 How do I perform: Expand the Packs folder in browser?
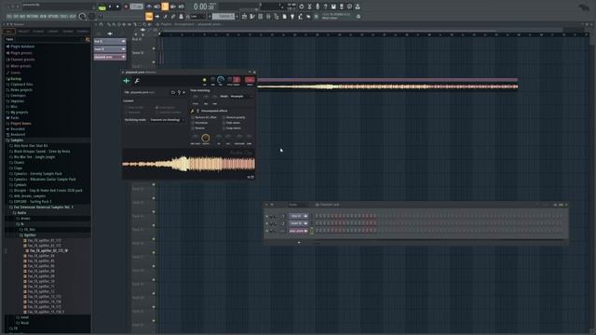tap(15, 118)
